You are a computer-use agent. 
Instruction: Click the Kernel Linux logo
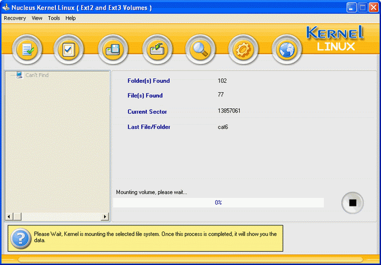335,38
